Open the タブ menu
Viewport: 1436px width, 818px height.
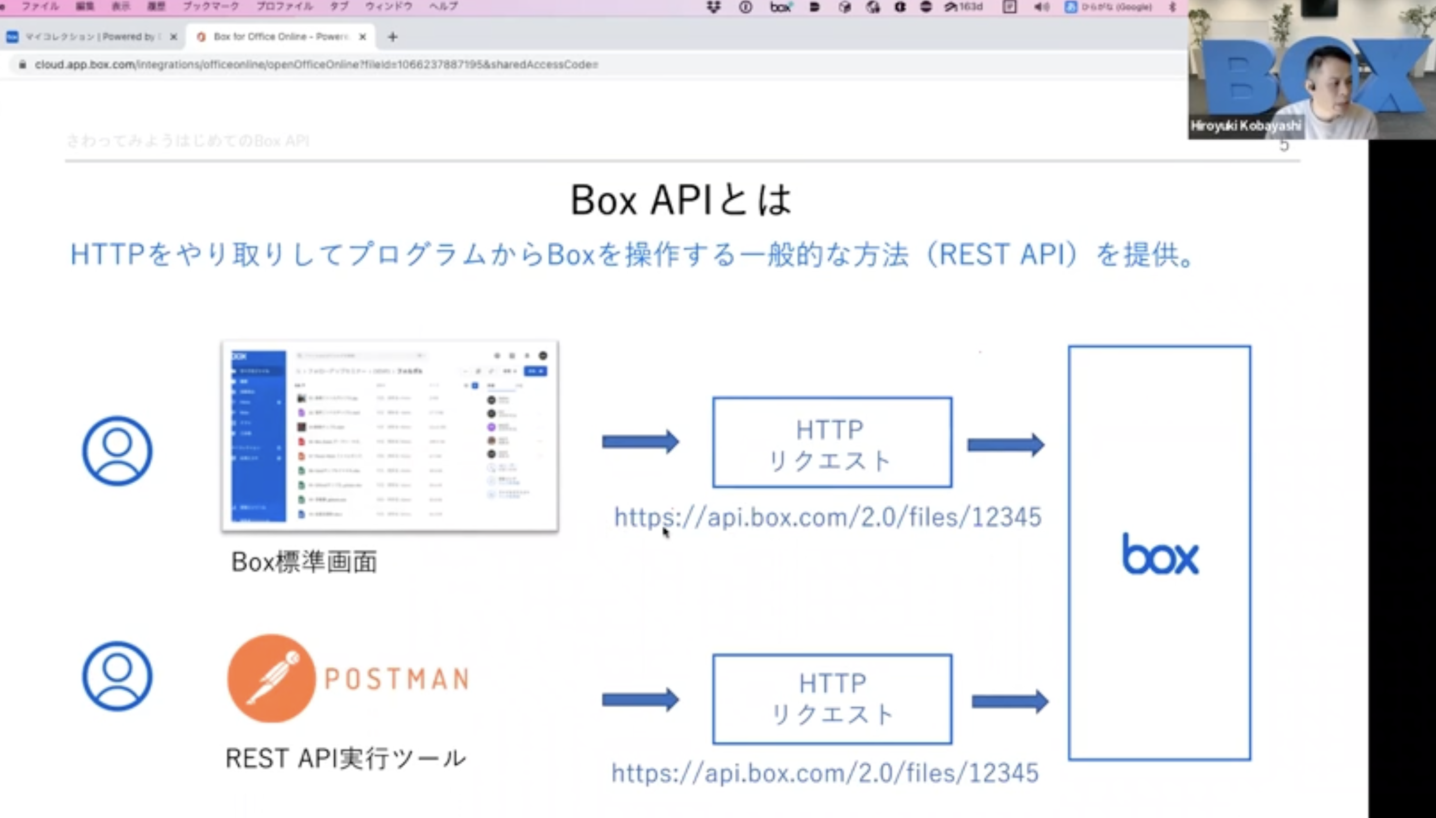coord(339,6)
